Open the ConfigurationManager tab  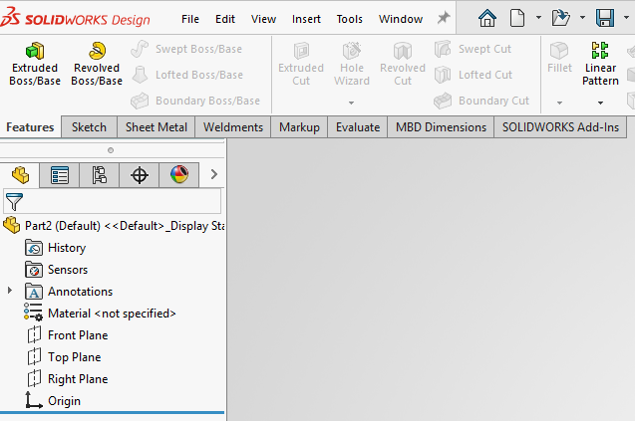pos(100,175)
